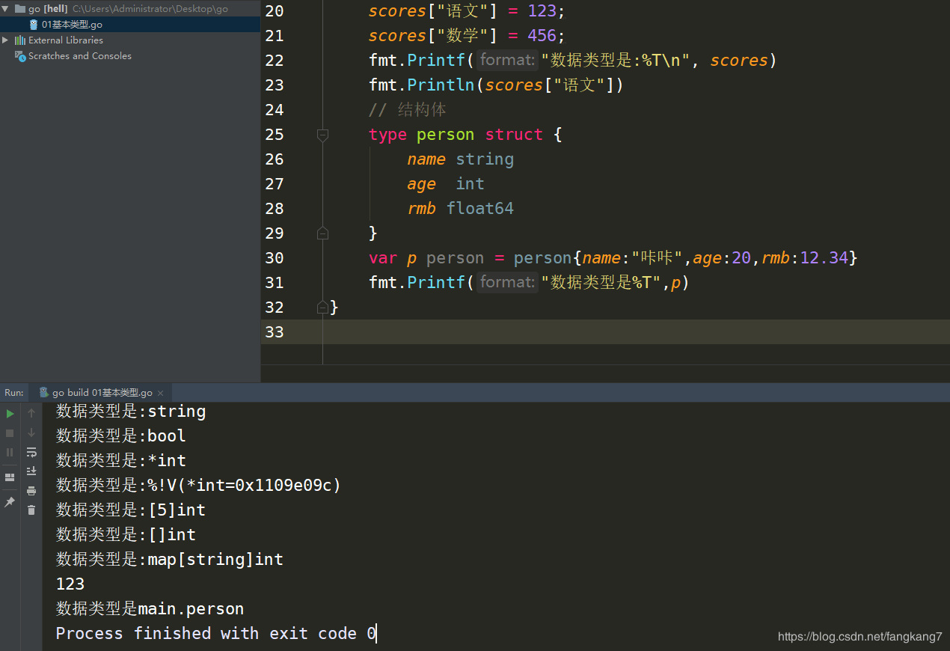Viewport: 950px width, 651px height.
Task: Select file 01基本类型.go in project tree
Action: click(72, 25)
